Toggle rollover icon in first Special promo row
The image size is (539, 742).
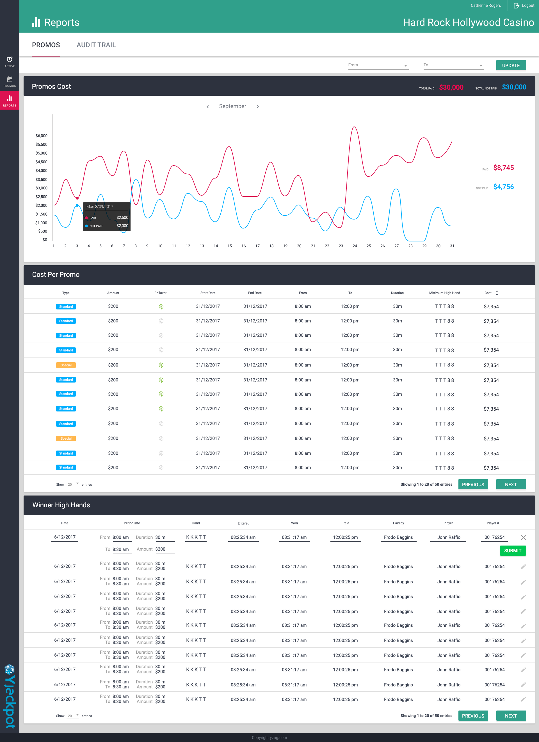[x=161, y=365]
